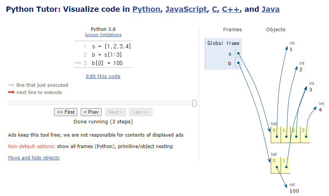The image size is (329, 196).
Task: Open the Python link in the title
Action: [x=146, y=9]
